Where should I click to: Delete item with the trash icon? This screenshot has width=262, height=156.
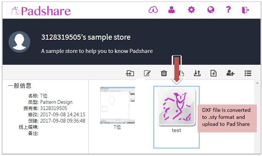pyautogui.click(x=164, y=73)
